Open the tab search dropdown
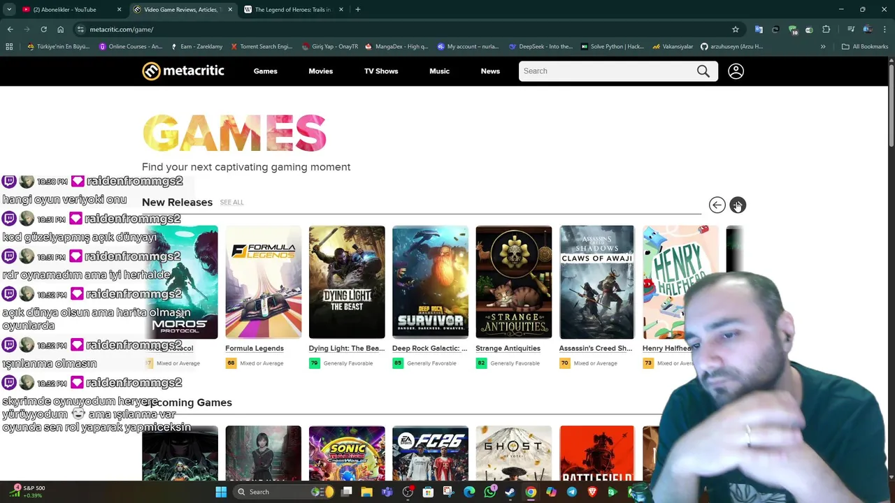This screenshot has width=895, height=503. point(9,10)
